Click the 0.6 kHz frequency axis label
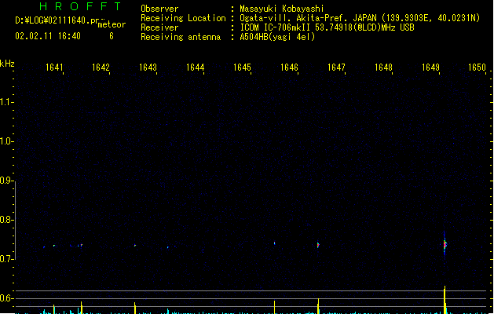494x314 pixels. [x=5, y=298]
